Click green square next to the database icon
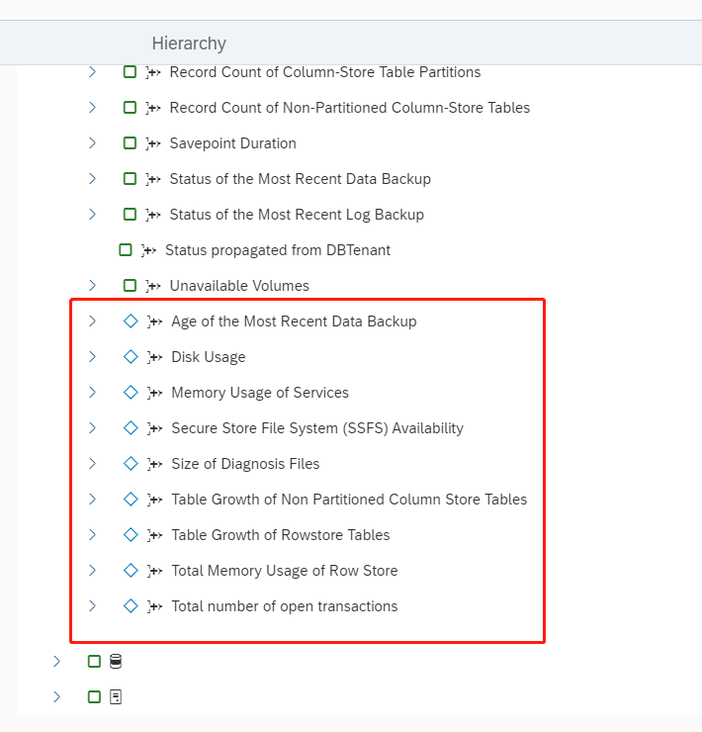This screenshot has width=702, height=732. [x=94, y=661]
